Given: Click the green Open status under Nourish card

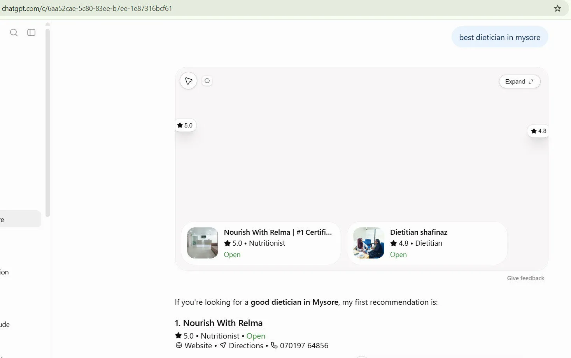Looking at the screenshot, I should [x=232, y=255].
